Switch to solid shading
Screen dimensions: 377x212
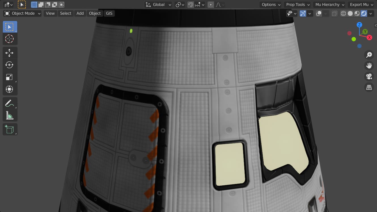(350, 13)
